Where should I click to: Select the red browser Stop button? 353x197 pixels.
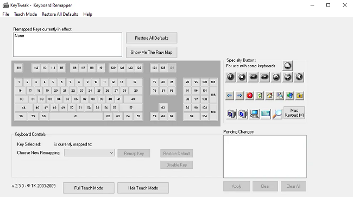click(249, 96)
